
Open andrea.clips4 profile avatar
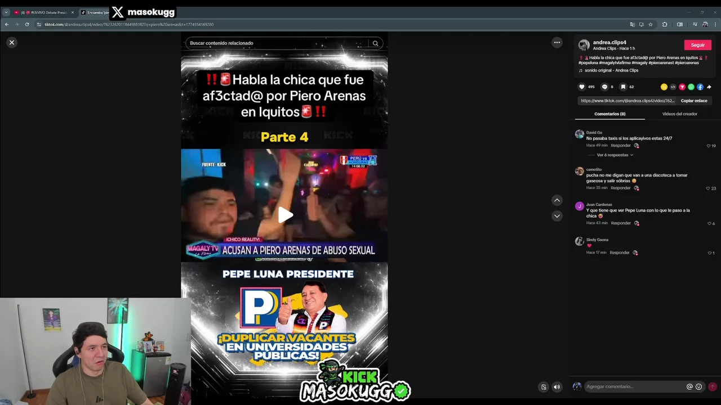[x=584, y=45]
